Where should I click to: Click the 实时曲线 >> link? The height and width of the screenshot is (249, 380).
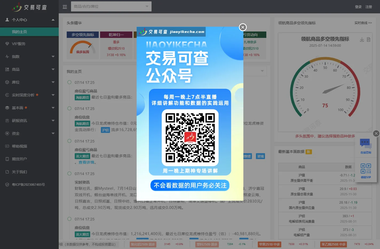[x=363, y=23]
